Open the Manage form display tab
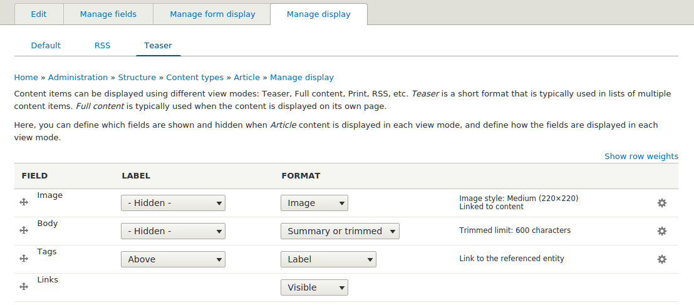This screenshot has width=694, height=305. pyautogui.click(x=212, y=14)
